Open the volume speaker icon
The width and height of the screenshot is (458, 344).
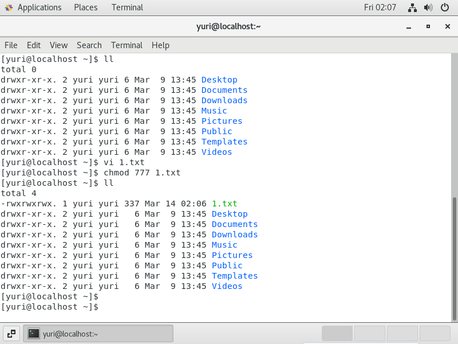pos(428,7)
